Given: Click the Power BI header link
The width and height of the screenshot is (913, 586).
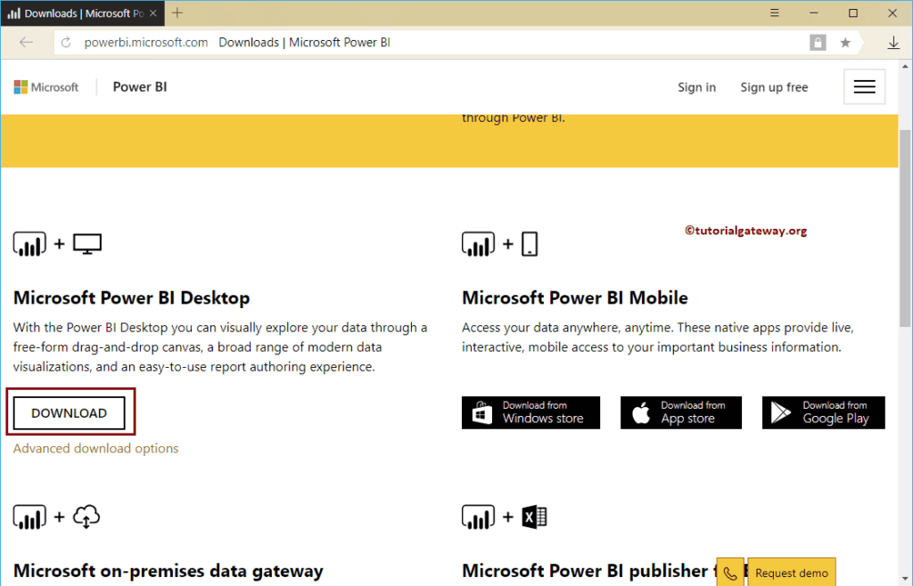Looking at the screenshot, I should 139,86.
